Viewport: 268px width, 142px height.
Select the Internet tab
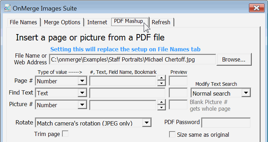click(97, 22)
